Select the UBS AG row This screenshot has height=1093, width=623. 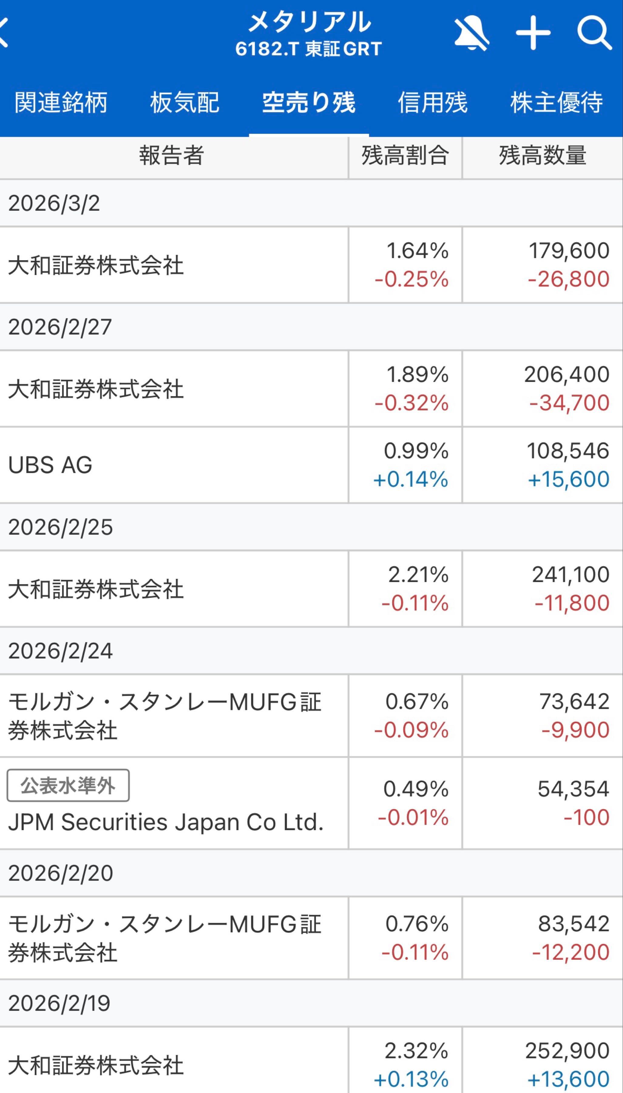171,465
